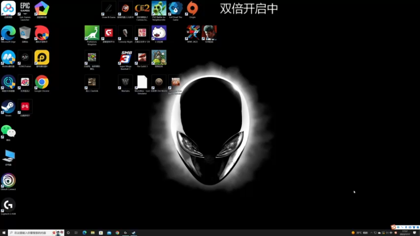This screenshot has width=420, height=236.
Task: Select the Ubisoft Connect shortcut
Action: point(8,182)
